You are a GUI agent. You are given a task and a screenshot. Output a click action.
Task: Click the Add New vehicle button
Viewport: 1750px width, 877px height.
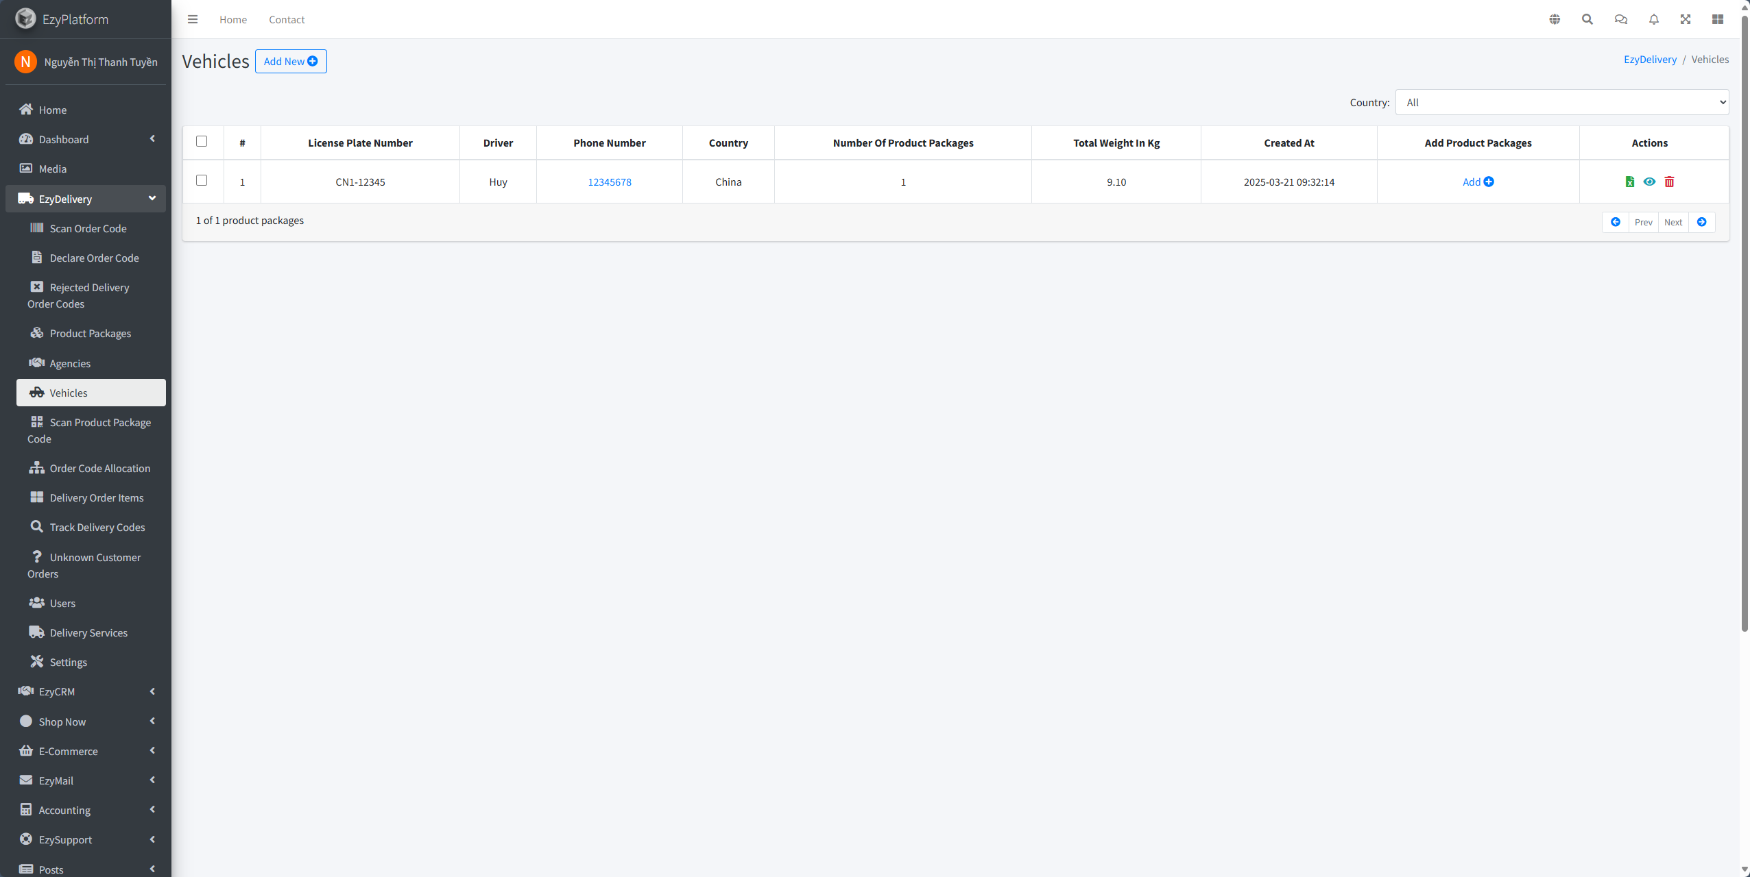click(x=291, y=61)
